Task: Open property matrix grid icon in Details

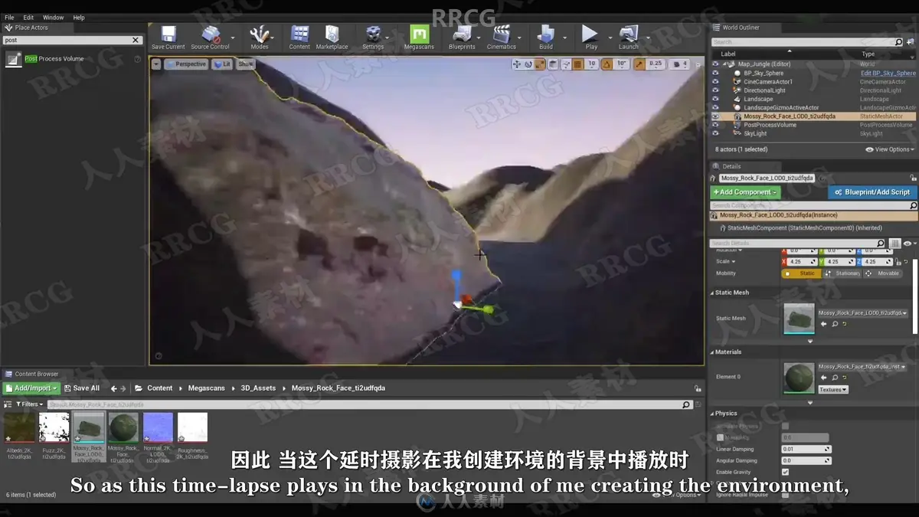Action: pos(894,244)
